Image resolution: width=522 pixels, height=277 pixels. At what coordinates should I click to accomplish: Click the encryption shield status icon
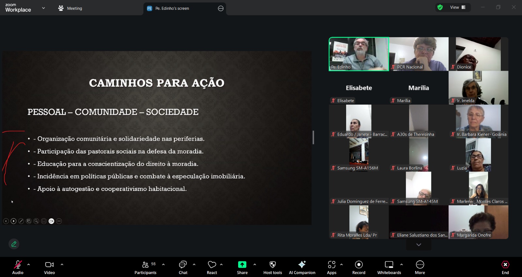tap(440, 7)
